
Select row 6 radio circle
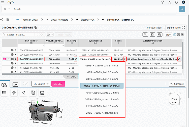[12, 68]
